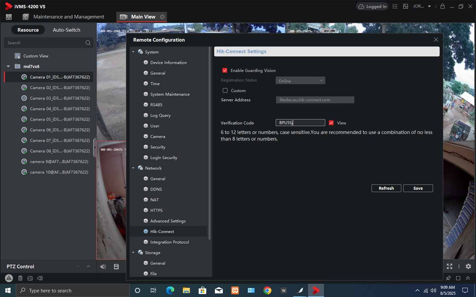
Task: Enter full screen with the expand icon
Action: coord(450,266)
